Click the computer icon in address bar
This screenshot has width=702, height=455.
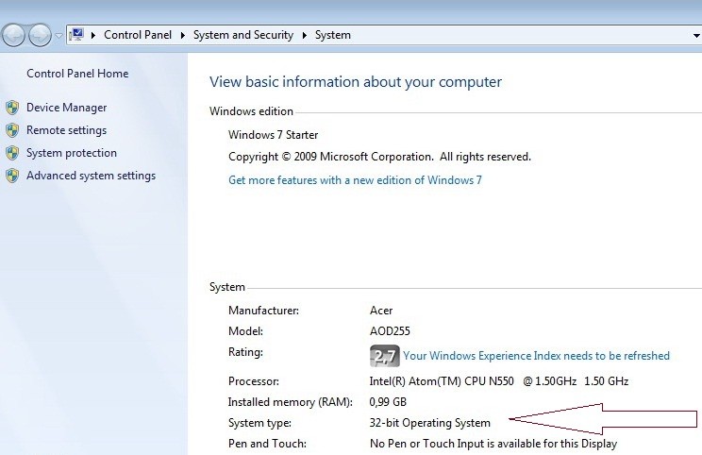(x=78, y=35)
